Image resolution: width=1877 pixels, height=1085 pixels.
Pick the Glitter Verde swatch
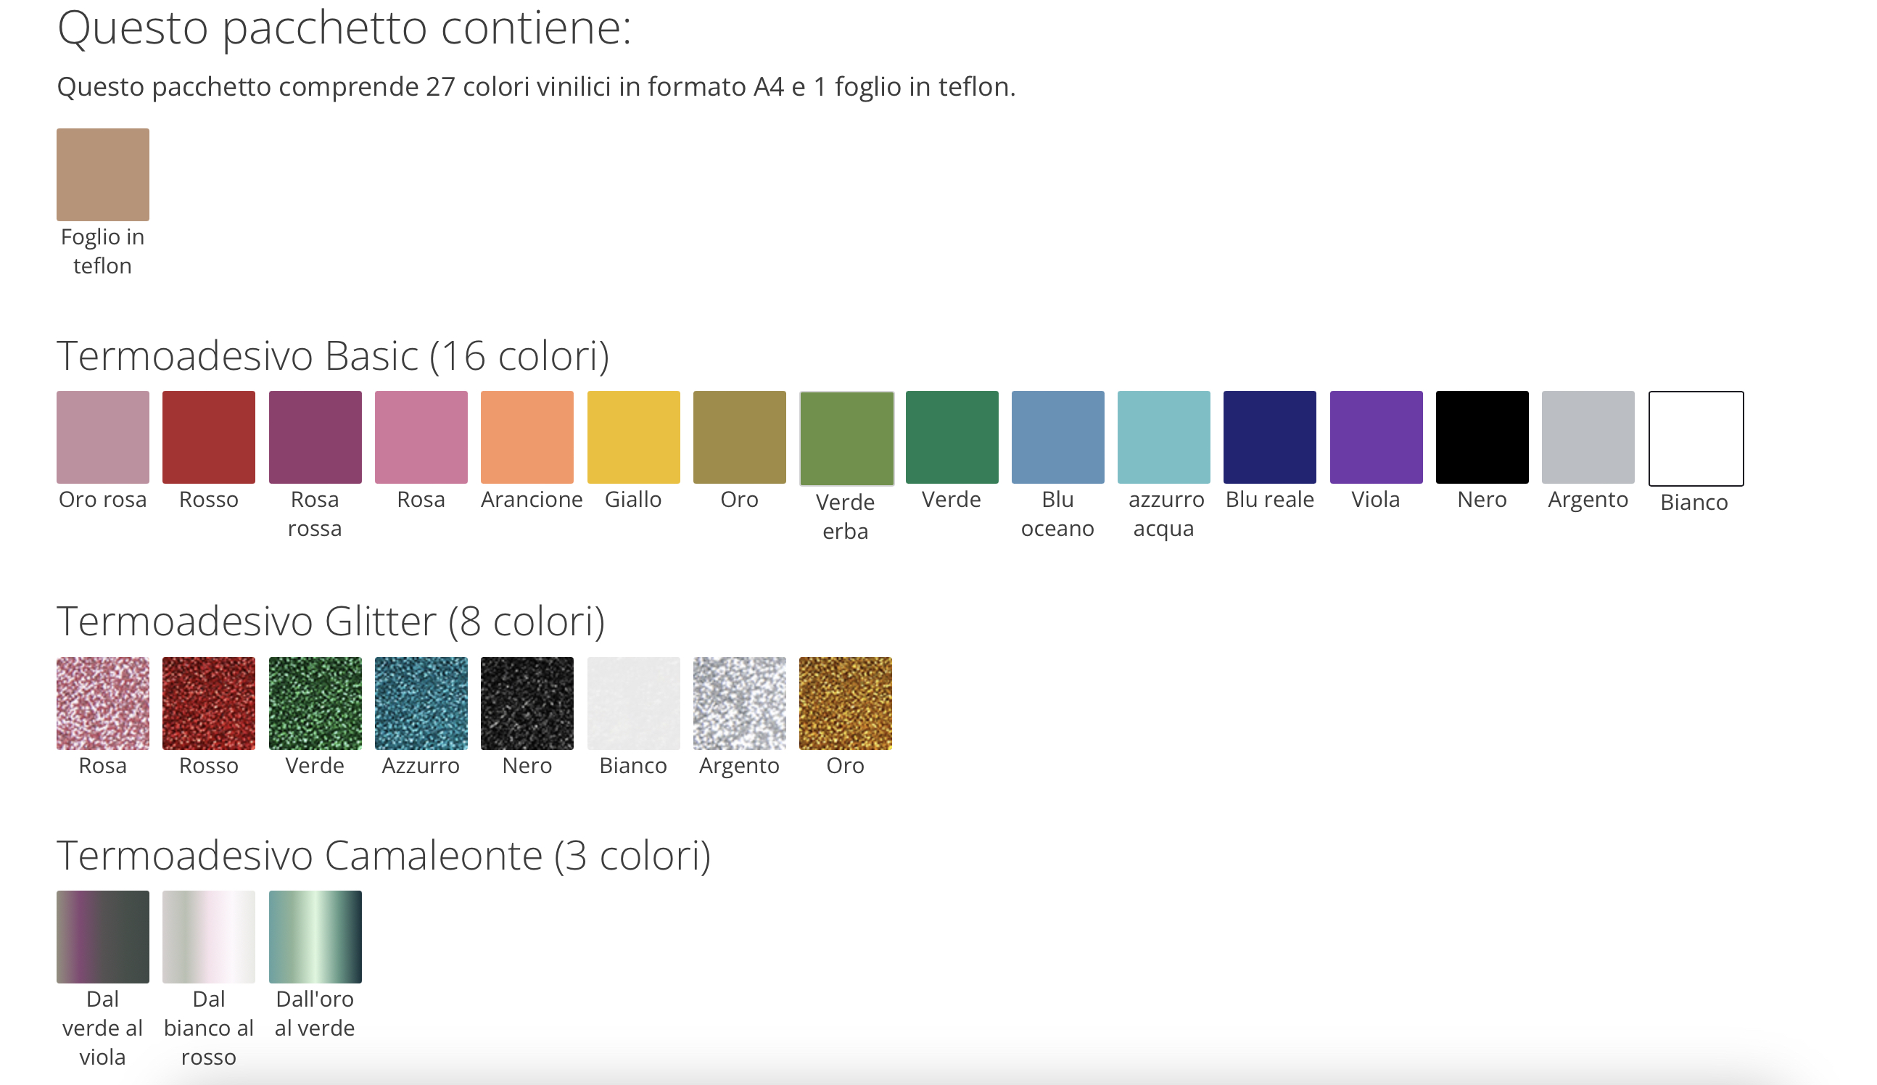(x=315, y=703)
